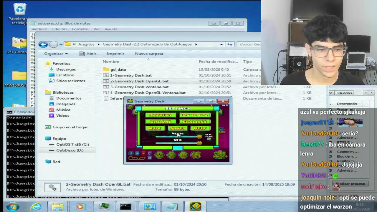Click the Account button in Settings
This screenshot has width=377, height=212.
pyautogui.click(x=161, y=115)
